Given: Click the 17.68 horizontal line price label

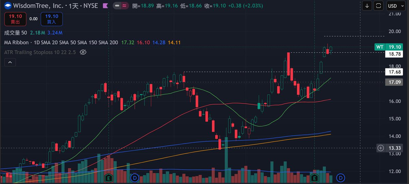Looking at the screenshot, I should pyautogui.click(x=394, y=72).
